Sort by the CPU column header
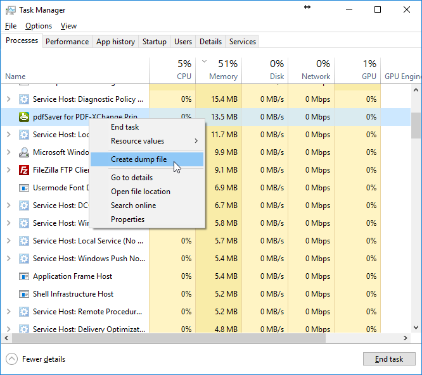This screenshot has height=375, width=422. 172,70
